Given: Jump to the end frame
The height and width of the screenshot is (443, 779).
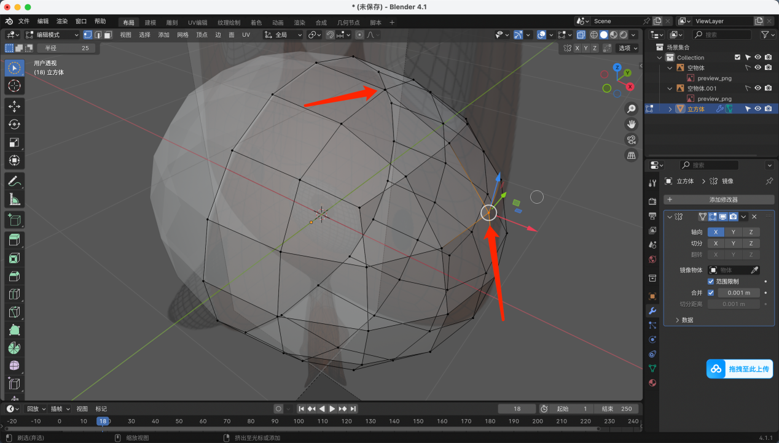Looking at the screenshot, I should pyautogui.click(x=353, y=409).
